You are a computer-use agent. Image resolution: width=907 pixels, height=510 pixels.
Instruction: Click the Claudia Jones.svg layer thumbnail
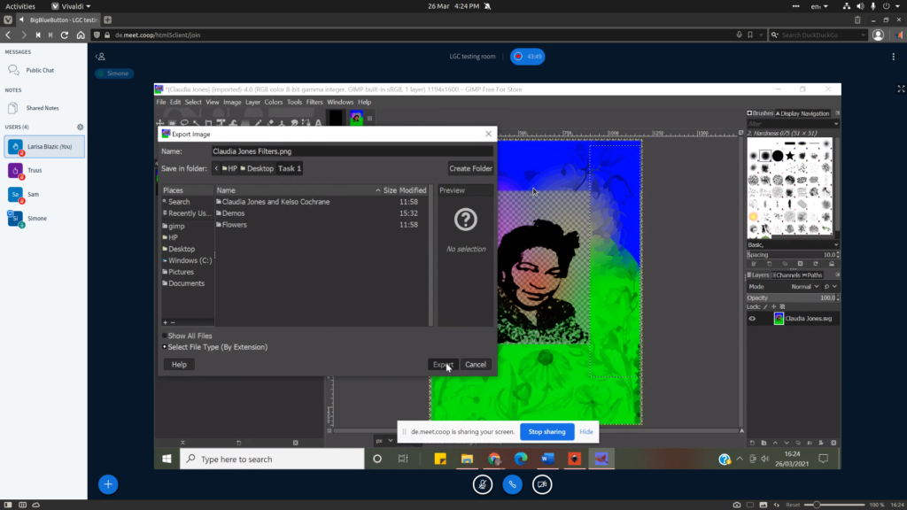point(779,319)
